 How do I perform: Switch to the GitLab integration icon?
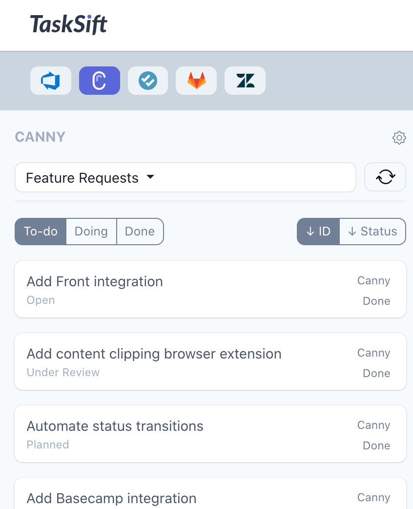pyautogui.click(x=196, y=81)
